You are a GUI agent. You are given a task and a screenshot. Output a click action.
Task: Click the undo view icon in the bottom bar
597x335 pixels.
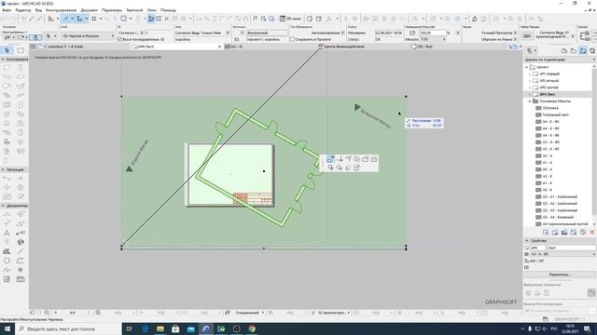click(33, 313)
